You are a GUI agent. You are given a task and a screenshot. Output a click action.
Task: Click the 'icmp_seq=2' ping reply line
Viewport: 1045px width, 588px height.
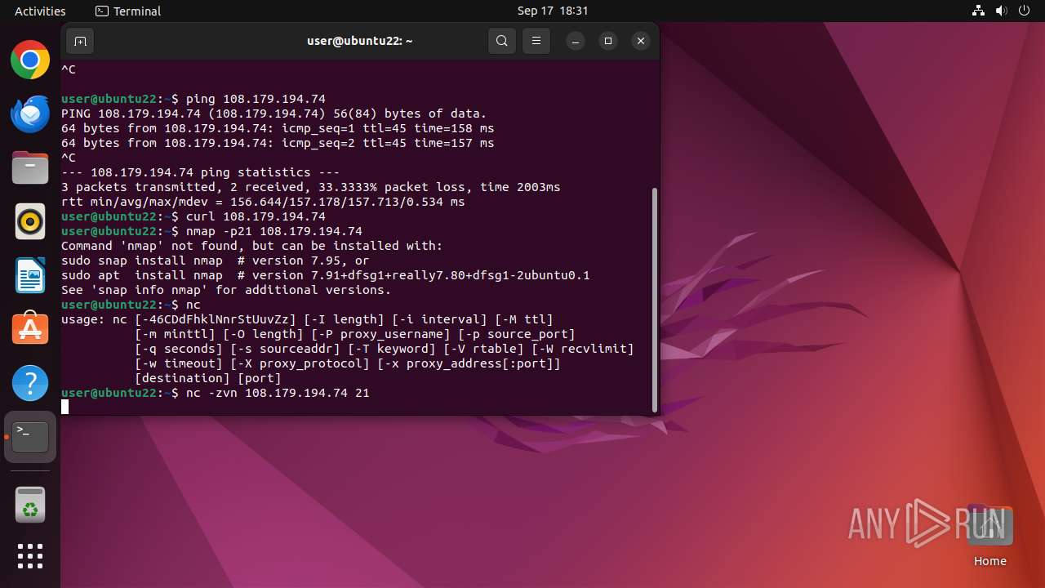pos(278,143)
